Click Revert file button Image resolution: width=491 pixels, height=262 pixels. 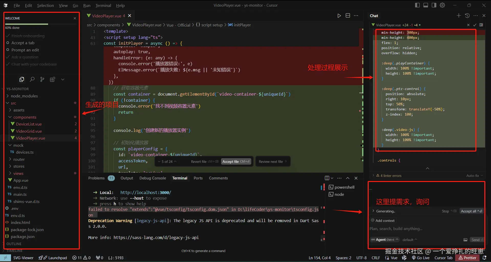click(x=205, y=162)
